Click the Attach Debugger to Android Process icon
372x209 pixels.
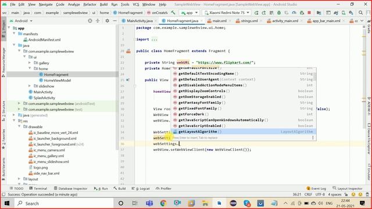(x=302, y=13)
